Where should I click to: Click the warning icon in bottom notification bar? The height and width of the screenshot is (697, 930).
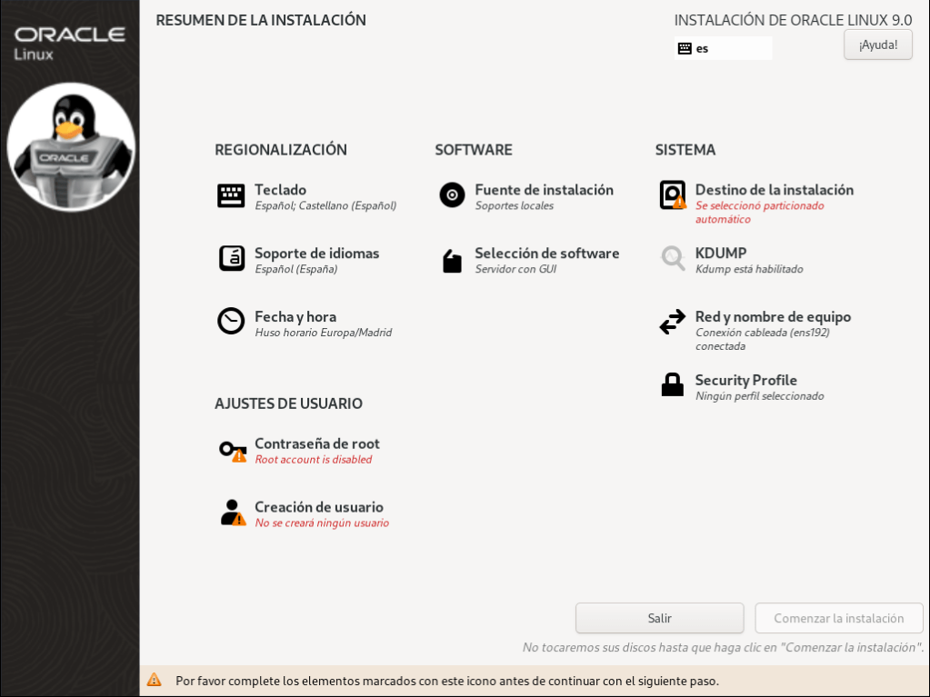pyautogui.click(x=154, y=681)
